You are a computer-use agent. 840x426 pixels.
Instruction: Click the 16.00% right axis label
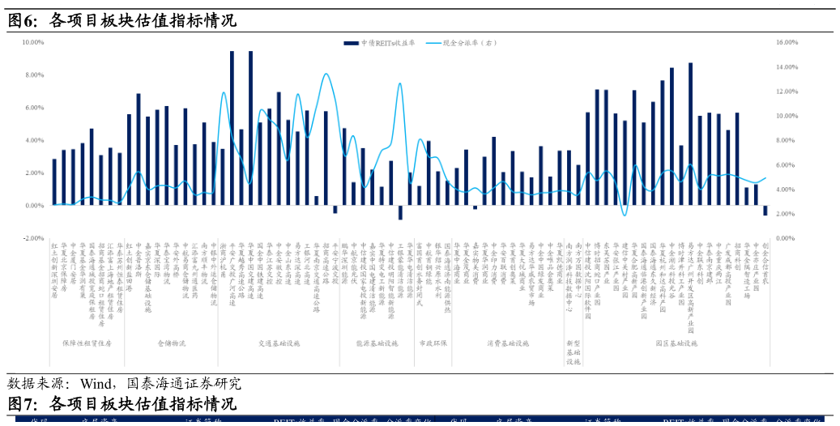[x=787, y=42]
